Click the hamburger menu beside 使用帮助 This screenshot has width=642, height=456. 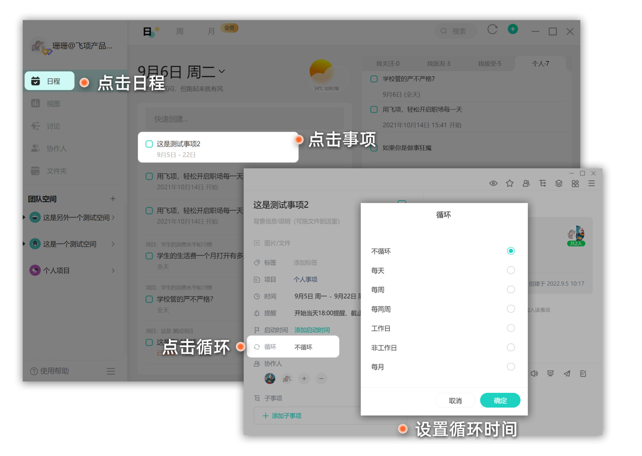click(x=111, y=371)
